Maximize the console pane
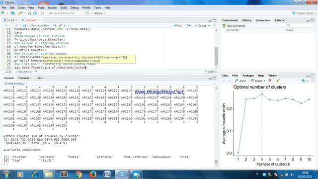318x179 pixels. coord(214,79)
